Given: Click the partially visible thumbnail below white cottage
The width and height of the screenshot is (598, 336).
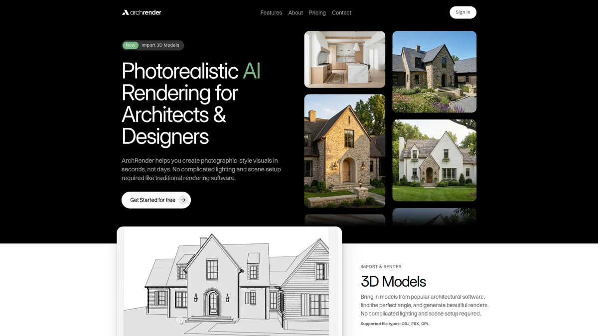Looking at the screenshot, I should (434, 217).
